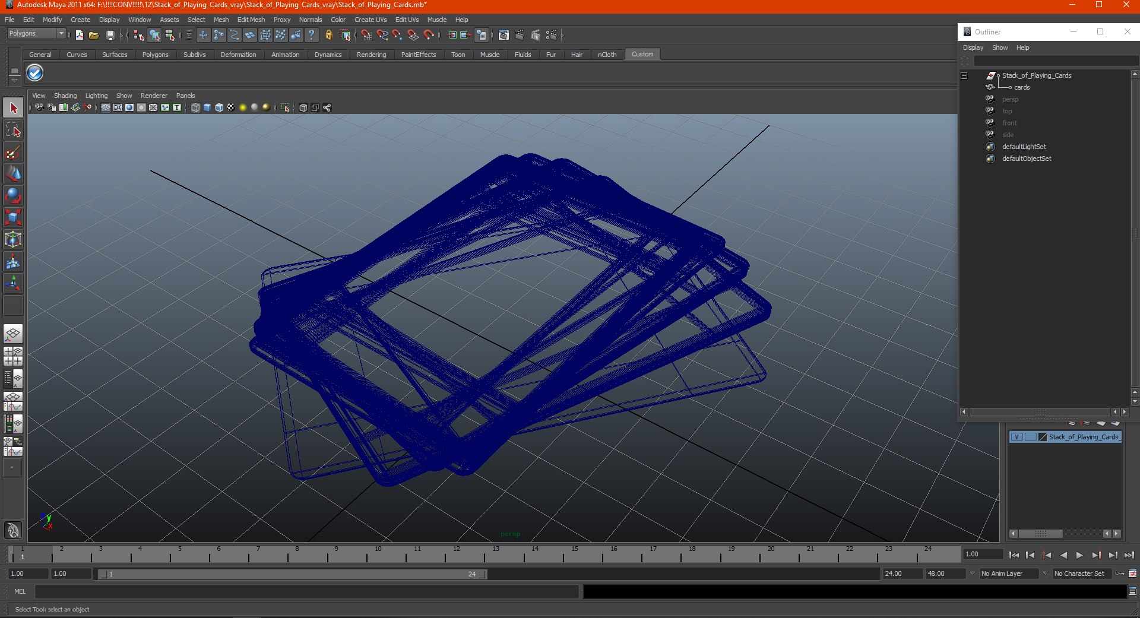Open scene via the folder icon
This screenshot has height=618, width=1140.
(94, 36)
